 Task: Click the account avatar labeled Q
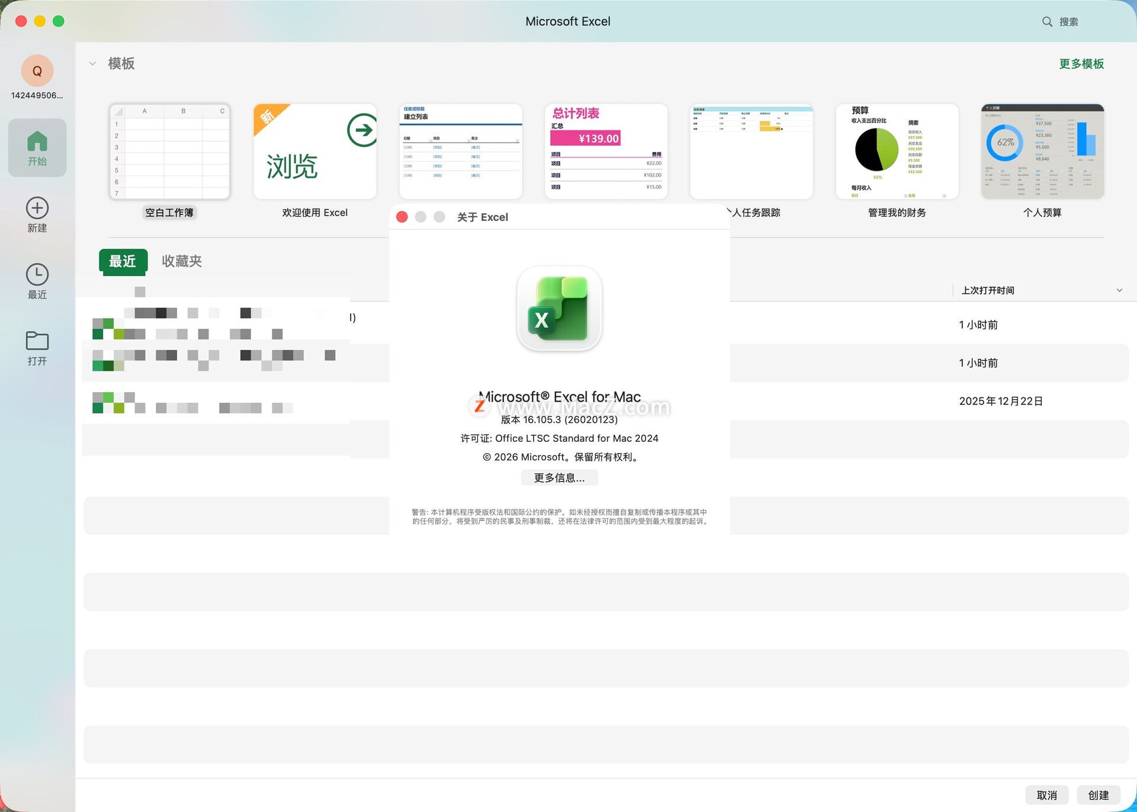click(37, 71)
